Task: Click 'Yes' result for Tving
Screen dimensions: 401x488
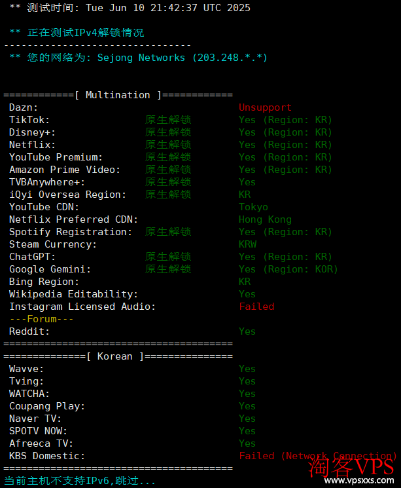Action: 247,381
